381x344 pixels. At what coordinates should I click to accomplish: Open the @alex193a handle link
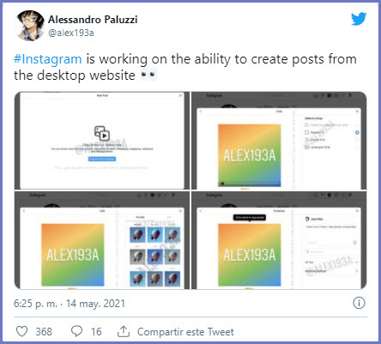click(71, 33)
